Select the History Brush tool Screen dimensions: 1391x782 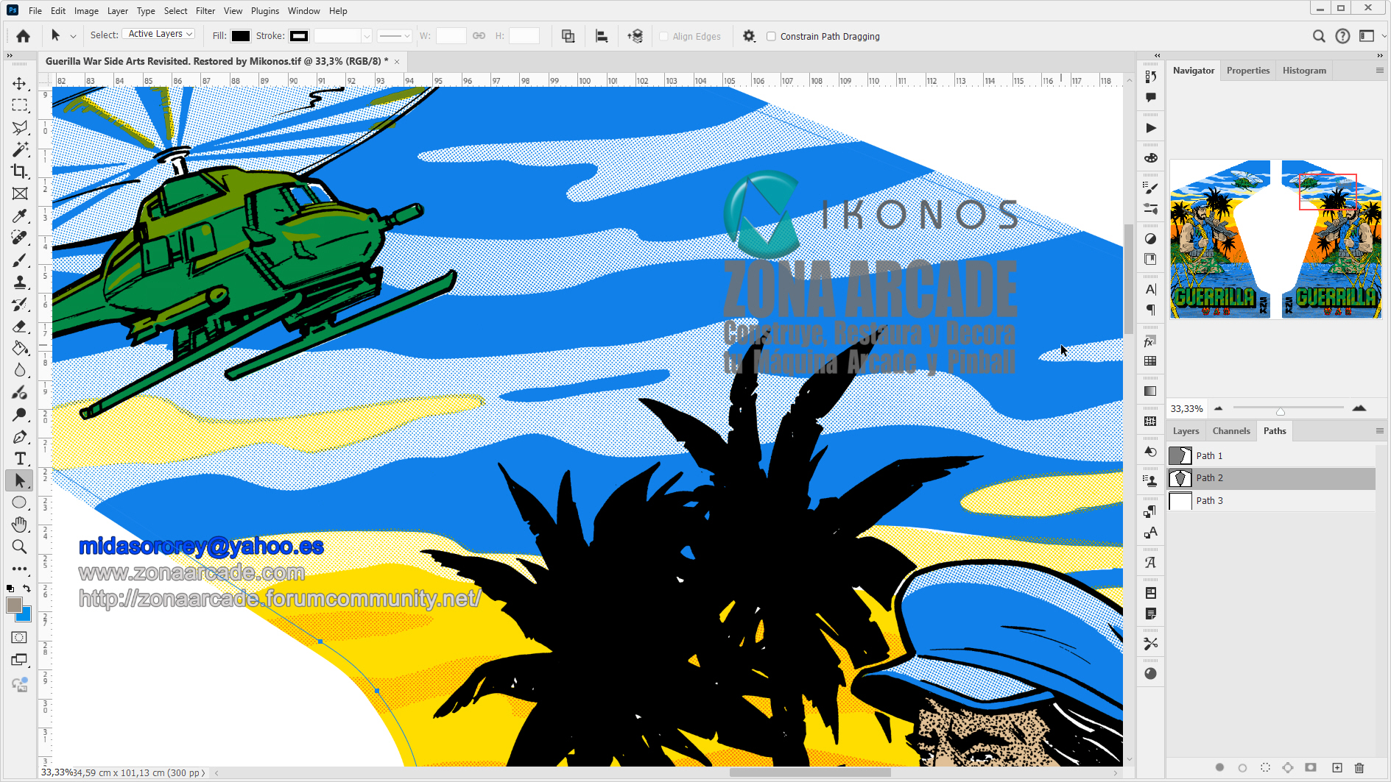pos(20,305)
